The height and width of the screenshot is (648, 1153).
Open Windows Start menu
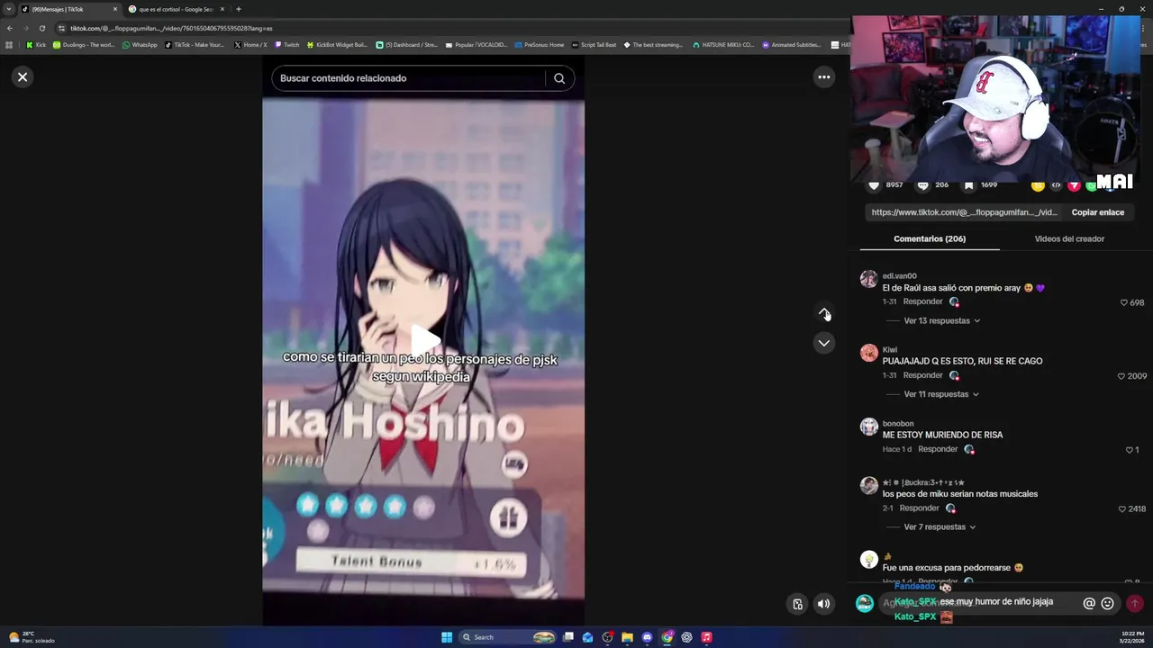point(447,637)
